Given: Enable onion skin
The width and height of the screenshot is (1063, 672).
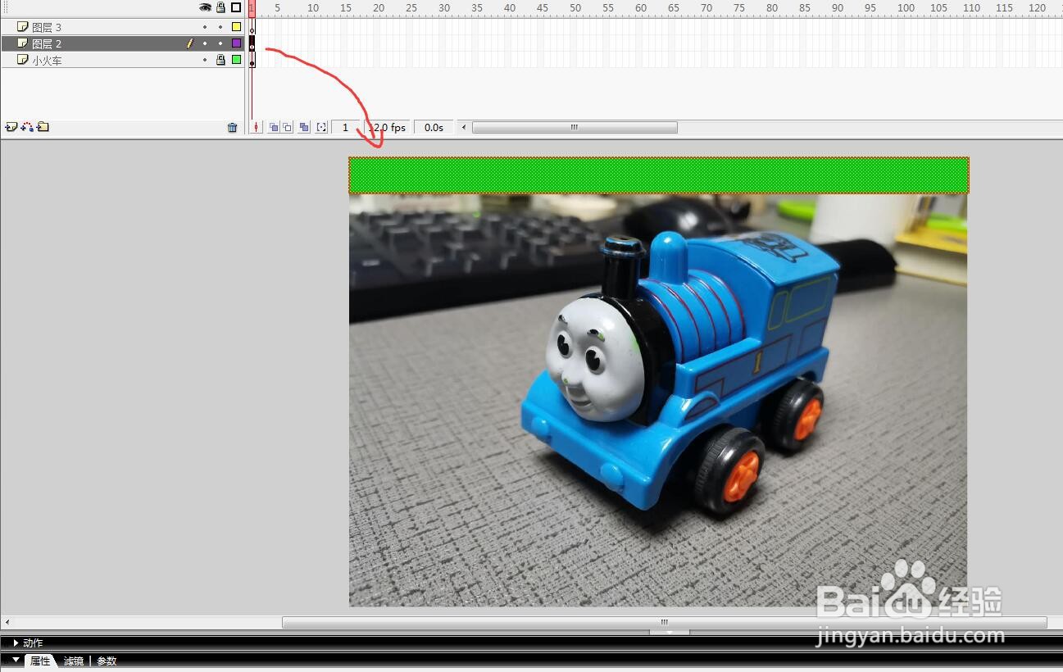Looking at the screenshot, I should coord(274,127).
